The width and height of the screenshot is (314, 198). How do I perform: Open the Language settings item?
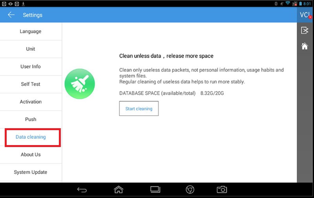(x=31, y=31)
